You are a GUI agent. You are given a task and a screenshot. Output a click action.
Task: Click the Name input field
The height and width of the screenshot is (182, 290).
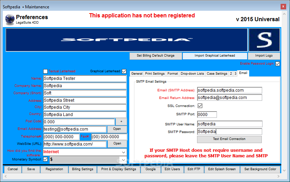pyautogui.click(x=85, y=78)
